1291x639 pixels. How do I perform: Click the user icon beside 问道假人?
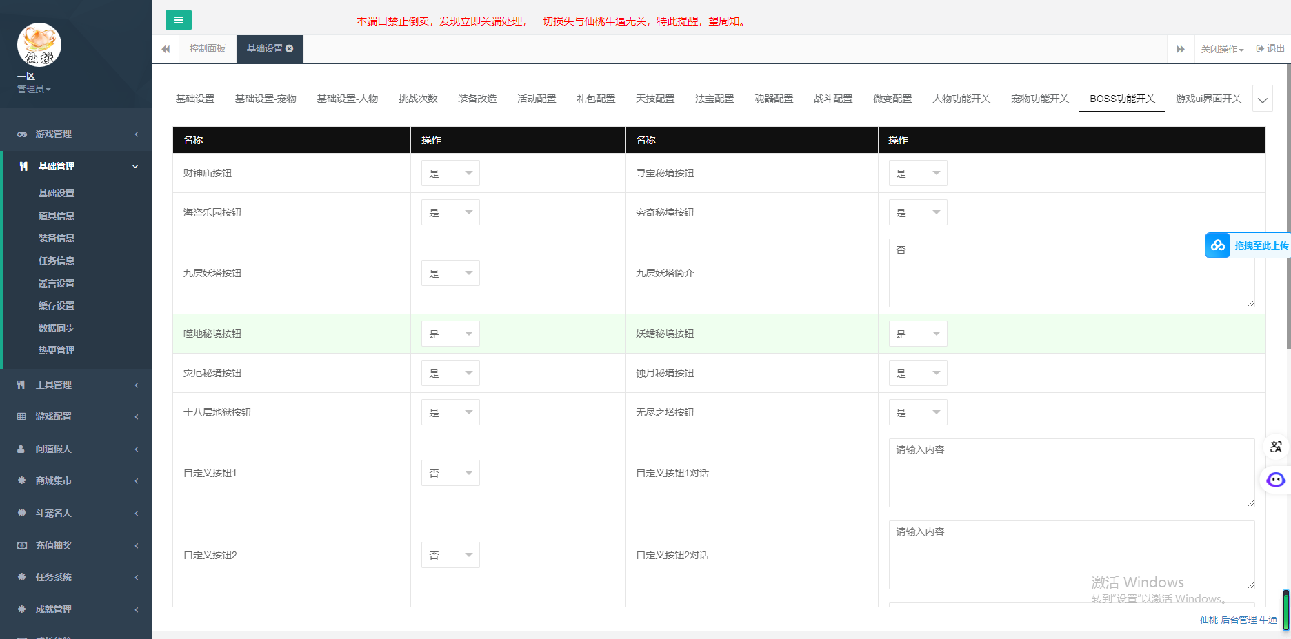click(21, 449)
